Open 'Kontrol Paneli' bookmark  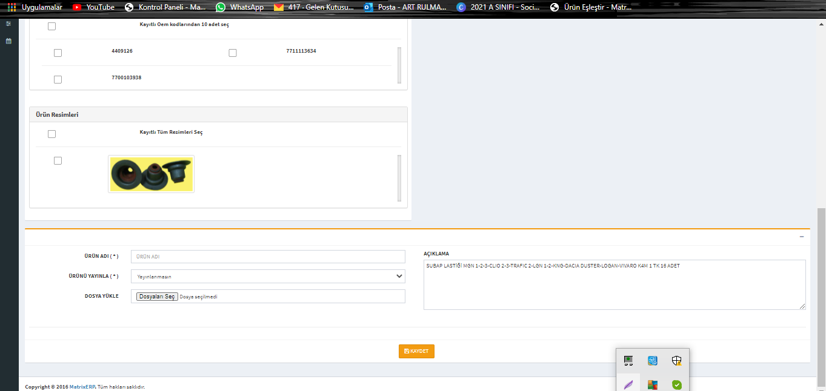pos(165,7)
